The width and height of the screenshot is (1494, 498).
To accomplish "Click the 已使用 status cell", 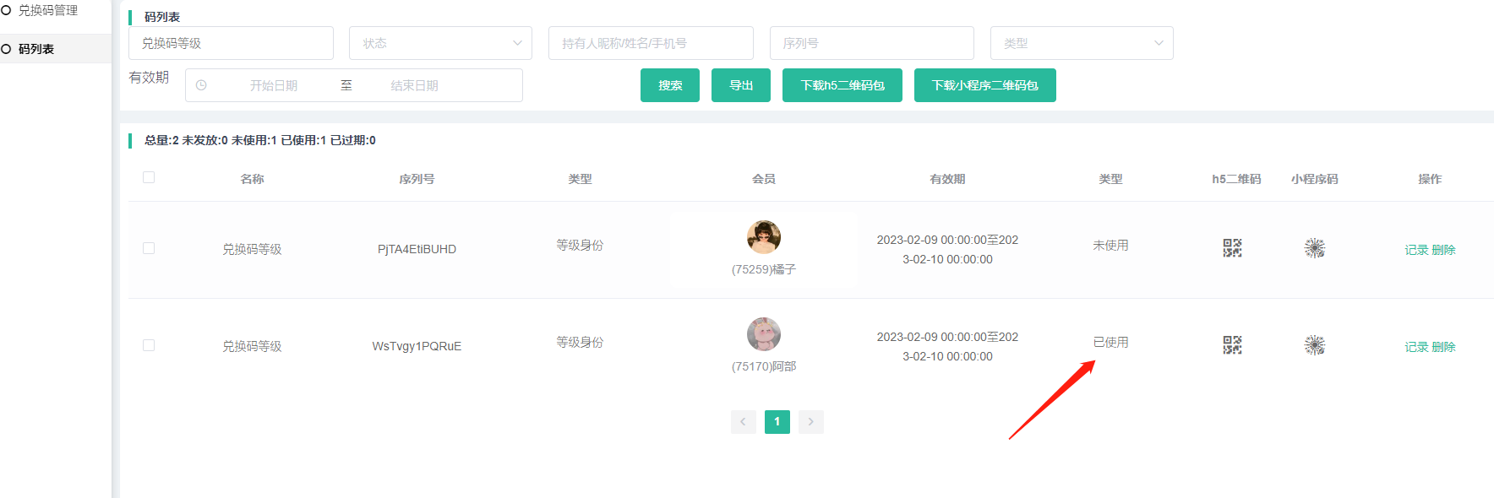I will pyautogui.click(x=1110, y=342).
